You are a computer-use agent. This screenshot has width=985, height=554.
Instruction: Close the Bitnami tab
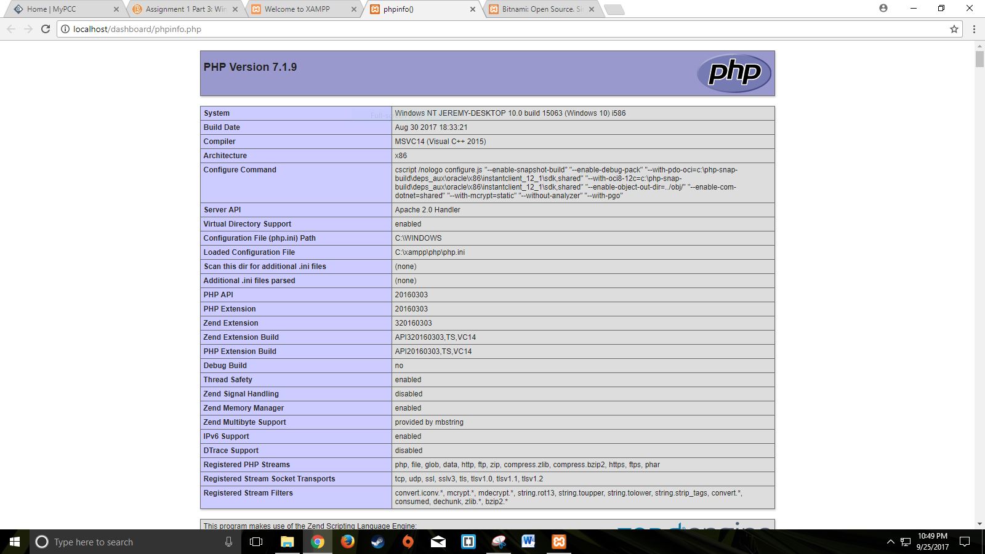592,9
